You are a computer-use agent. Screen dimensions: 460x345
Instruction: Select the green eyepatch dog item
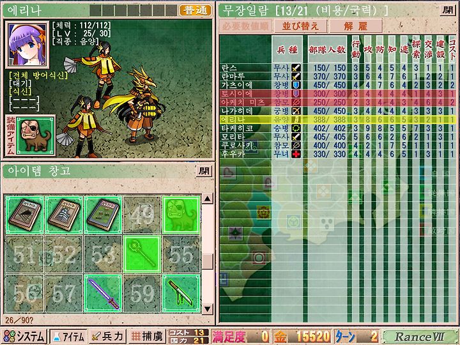click(181, 215)
